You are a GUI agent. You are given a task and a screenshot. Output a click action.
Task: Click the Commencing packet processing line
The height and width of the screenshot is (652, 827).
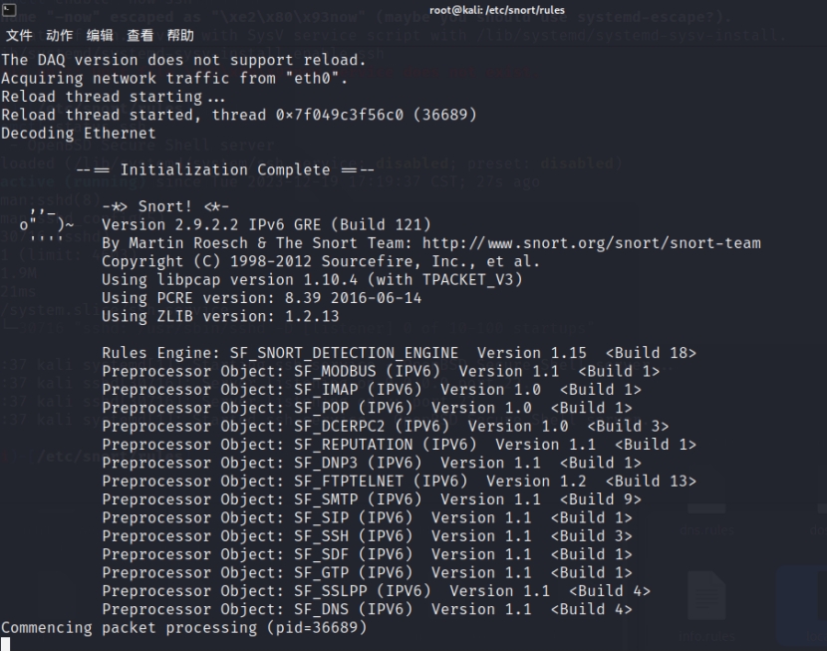point(184,628)
